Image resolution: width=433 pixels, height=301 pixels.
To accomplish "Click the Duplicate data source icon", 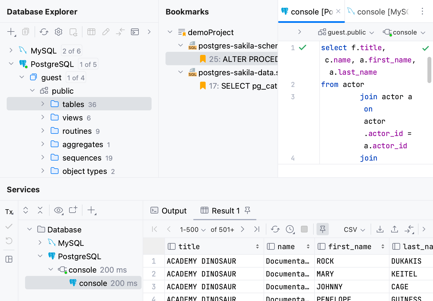I will 25,32.
